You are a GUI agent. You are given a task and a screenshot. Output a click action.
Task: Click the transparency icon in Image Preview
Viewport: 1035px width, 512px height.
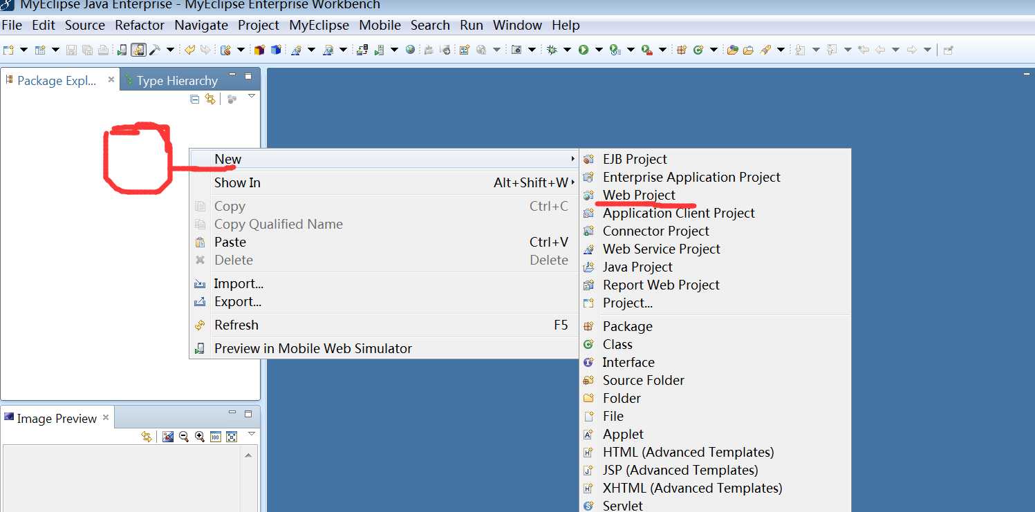(167, 437)
